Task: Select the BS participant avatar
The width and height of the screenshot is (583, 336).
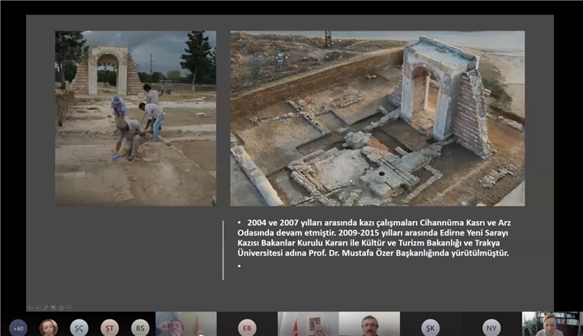Action: 140,328
